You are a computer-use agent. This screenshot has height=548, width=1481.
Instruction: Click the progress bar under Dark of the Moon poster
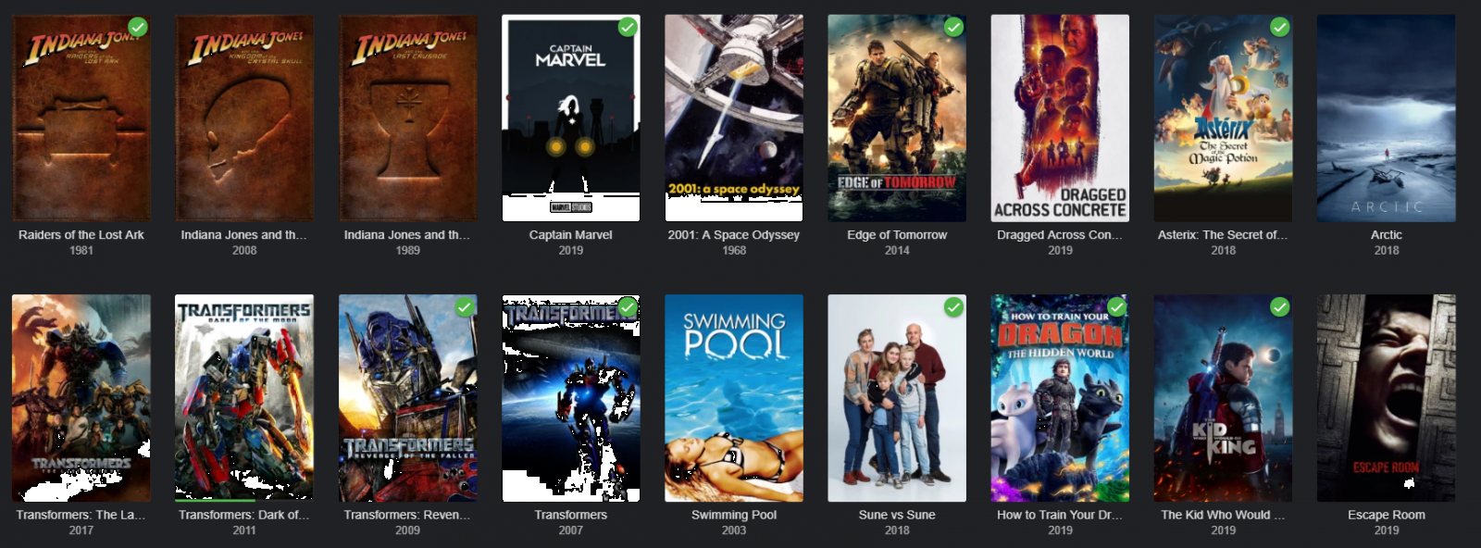(x=244, y=500)
